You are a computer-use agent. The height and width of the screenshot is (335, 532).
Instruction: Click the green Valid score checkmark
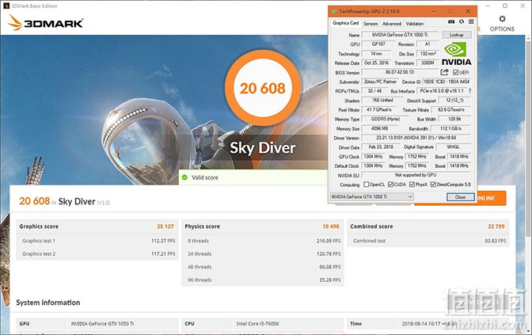(184, 177)
